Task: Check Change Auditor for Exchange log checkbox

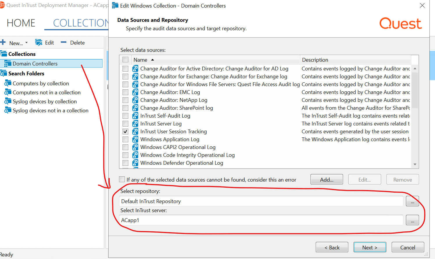Action: 125,76
